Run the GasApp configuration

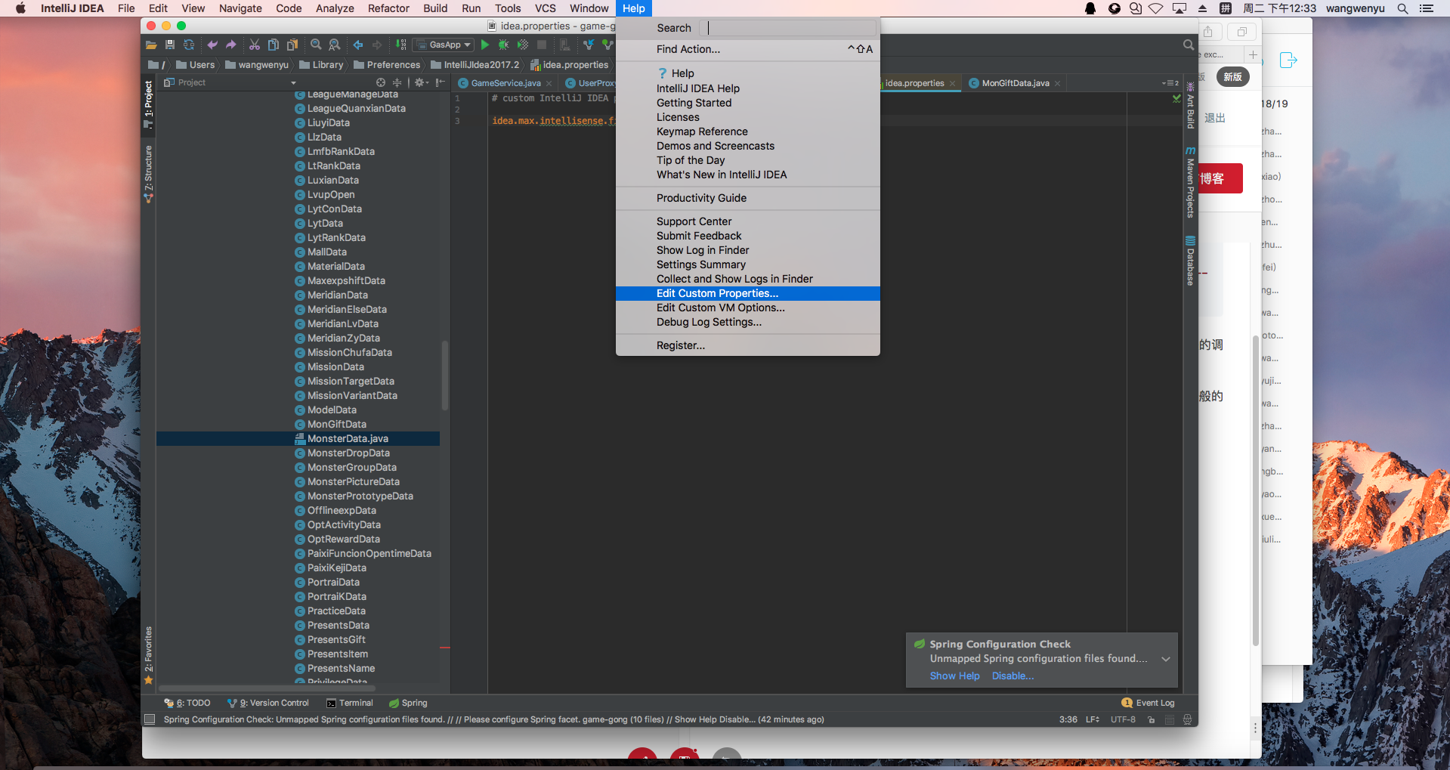pyautogui.click(x=485, y=45)
